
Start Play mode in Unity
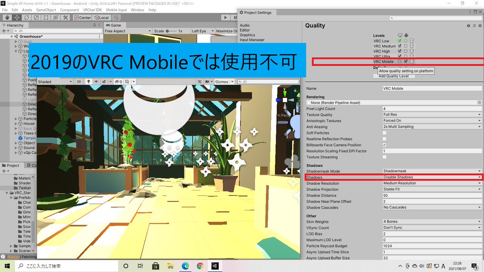point(225,18)
